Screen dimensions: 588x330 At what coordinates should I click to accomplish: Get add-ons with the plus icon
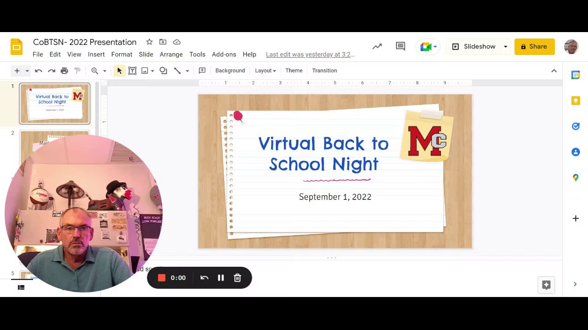[x=576, y=219]
